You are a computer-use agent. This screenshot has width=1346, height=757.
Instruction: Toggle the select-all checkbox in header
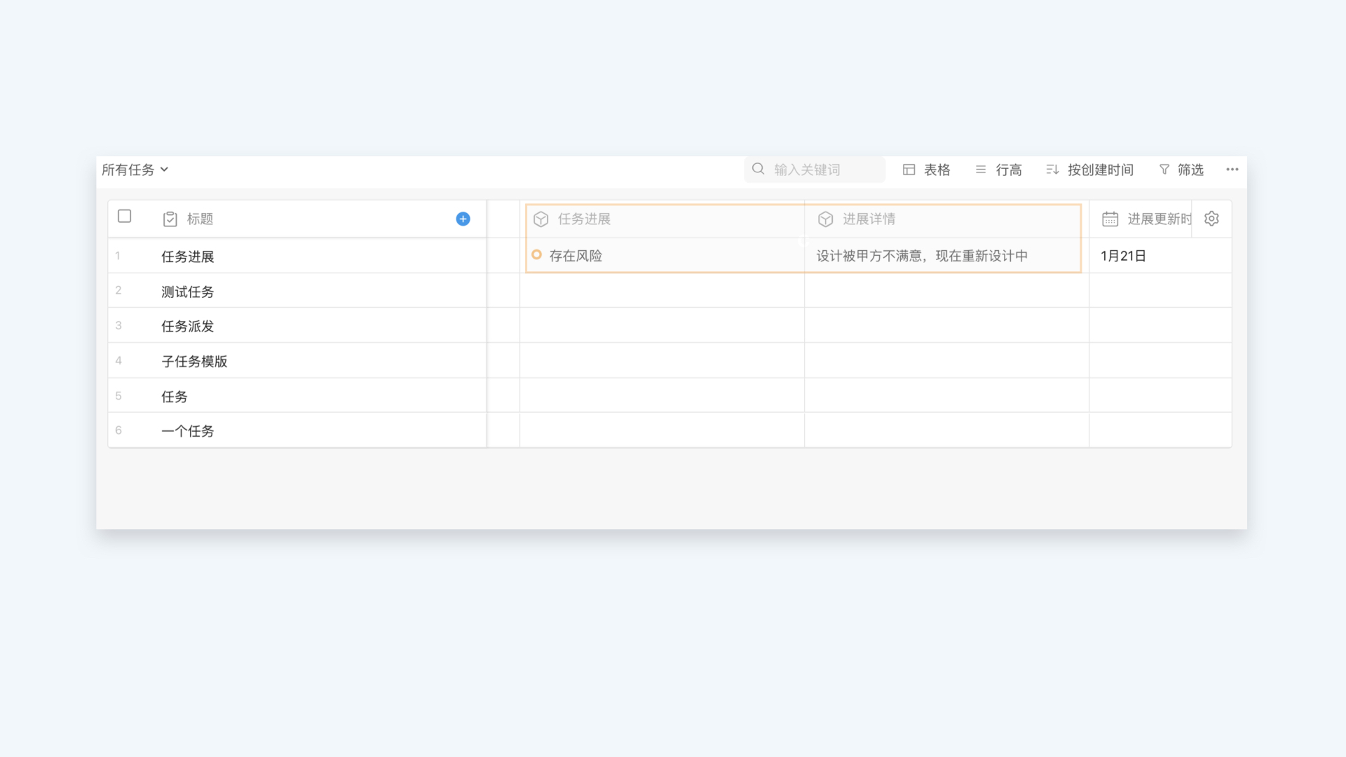(125, 216)
